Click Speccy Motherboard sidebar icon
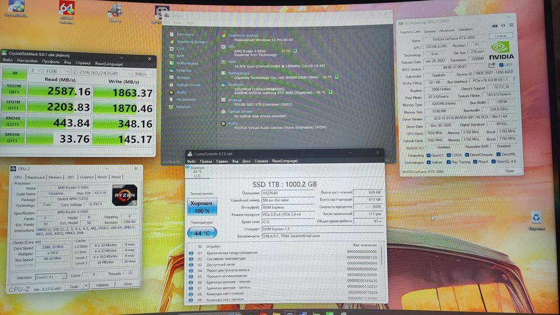560x315 pixels. coord(171,63)
